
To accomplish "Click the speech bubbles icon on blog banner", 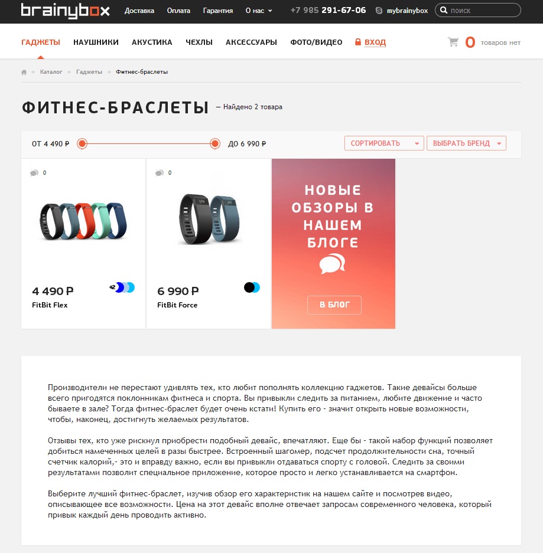I will (x=332, y=264).
